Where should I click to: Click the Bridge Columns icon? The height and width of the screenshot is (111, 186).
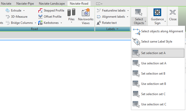click(8, 23)
